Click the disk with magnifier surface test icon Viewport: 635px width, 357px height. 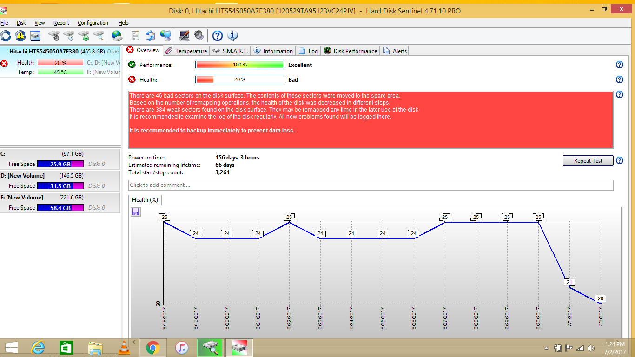click(99, 35)
